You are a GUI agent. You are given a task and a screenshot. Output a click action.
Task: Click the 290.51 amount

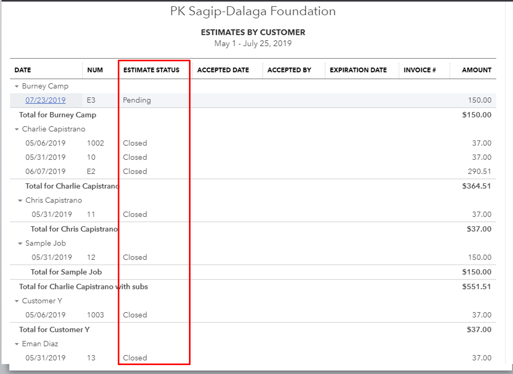pyautogui.click(x=479, y=171)
